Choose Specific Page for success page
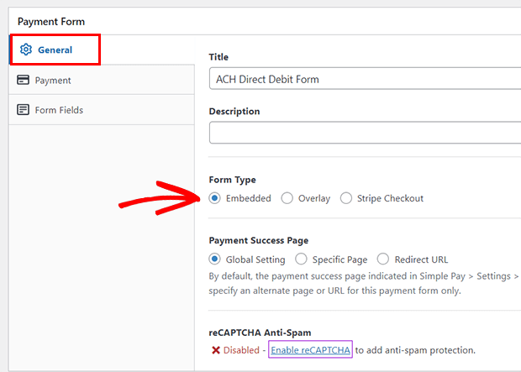 pos(301,259)
